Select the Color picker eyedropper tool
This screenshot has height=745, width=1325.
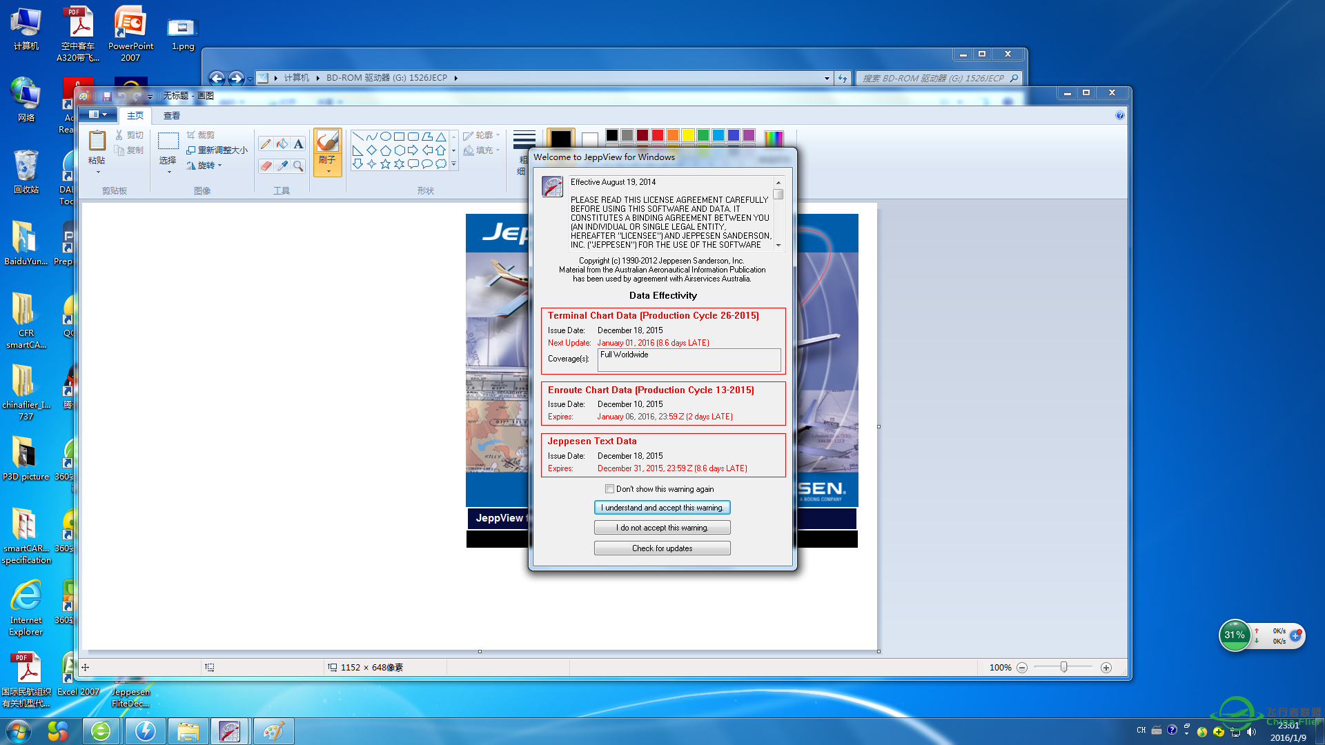[x=282, y=166]
